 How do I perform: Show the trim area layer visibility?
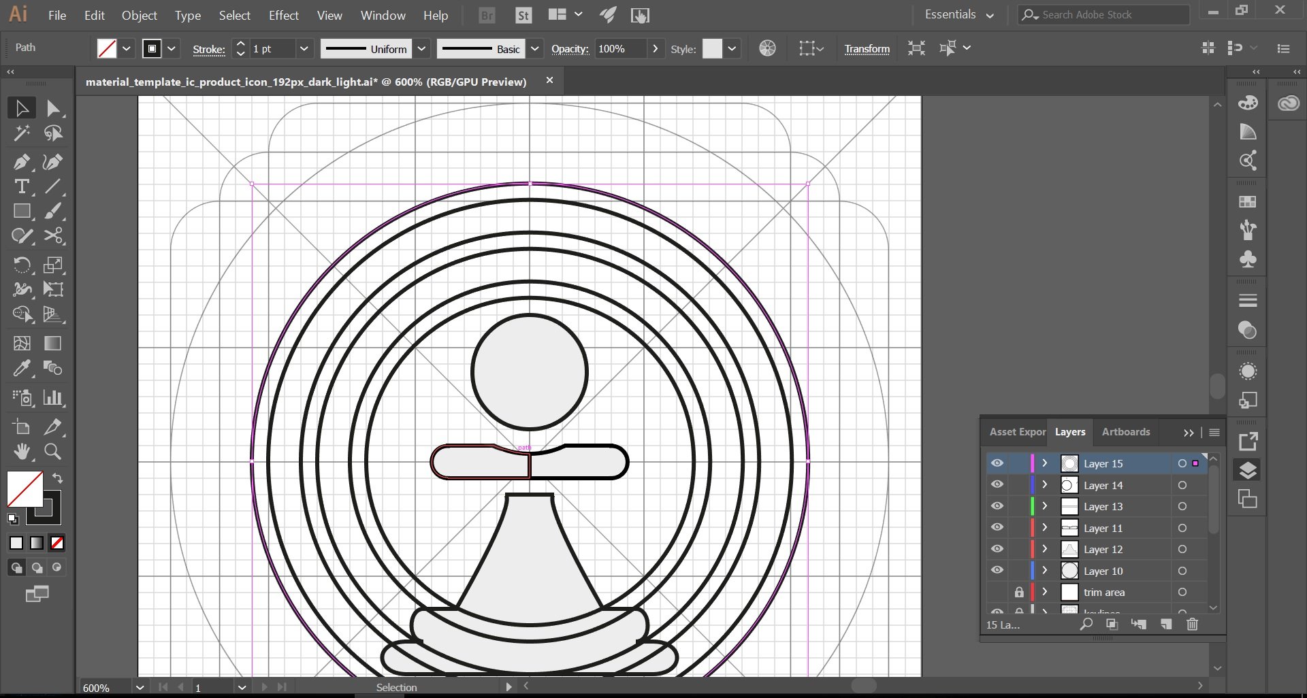997,592
